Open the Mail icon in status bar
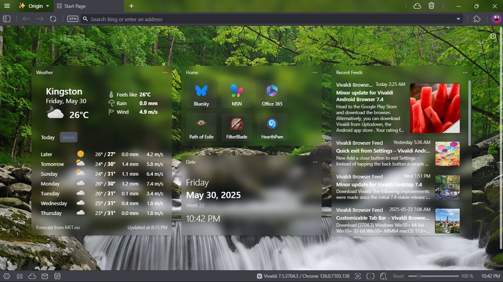 45,276
